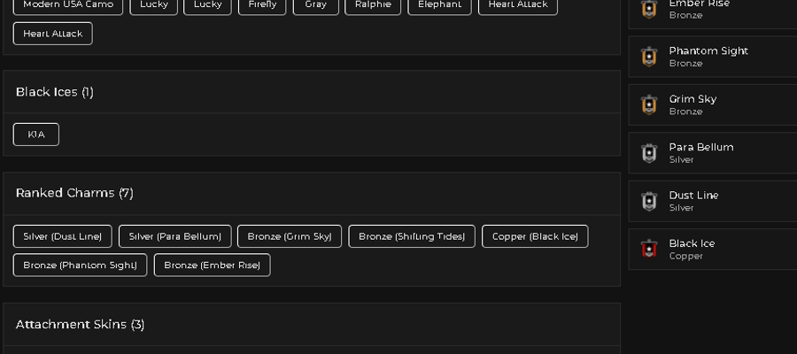Click the Modern USA Camo skin tag
797x354 pixels.
click(x=68, y=5)
